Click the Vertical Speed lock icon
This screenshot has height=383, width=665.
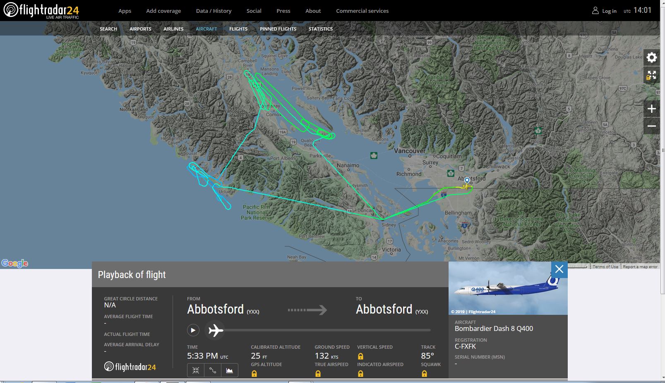[x=360, y=356]
